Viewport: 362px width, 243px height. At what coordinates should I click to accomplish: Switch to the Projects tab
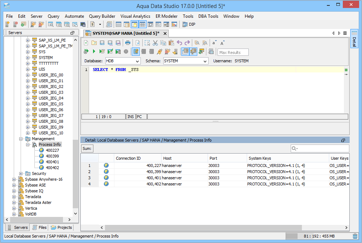click(62, 227)
